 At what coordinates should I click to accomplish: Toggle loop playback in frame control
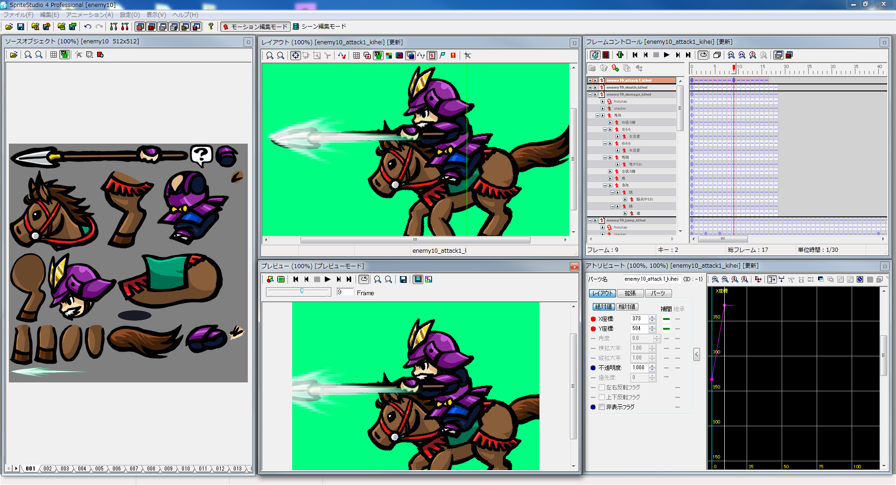coord(703,55)
